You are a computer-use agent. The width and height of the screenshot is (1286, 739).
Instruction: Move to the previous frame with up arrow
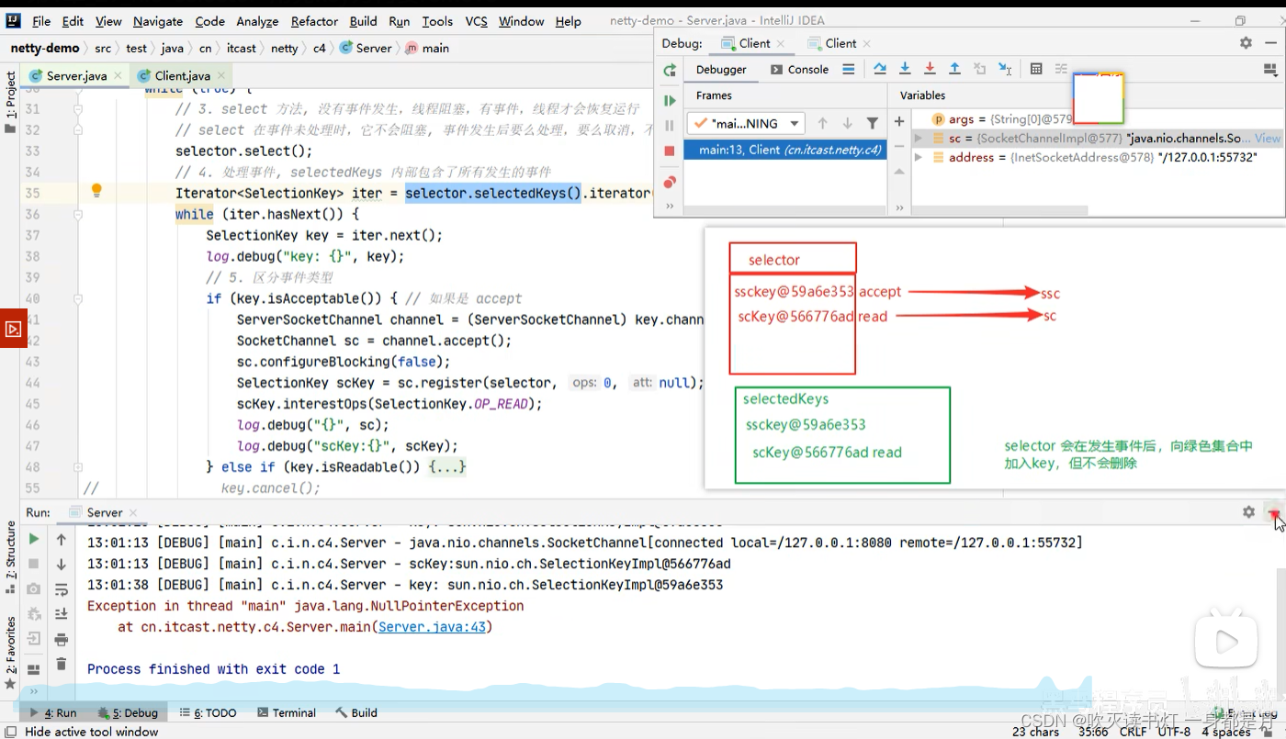(x=823, y=123)
